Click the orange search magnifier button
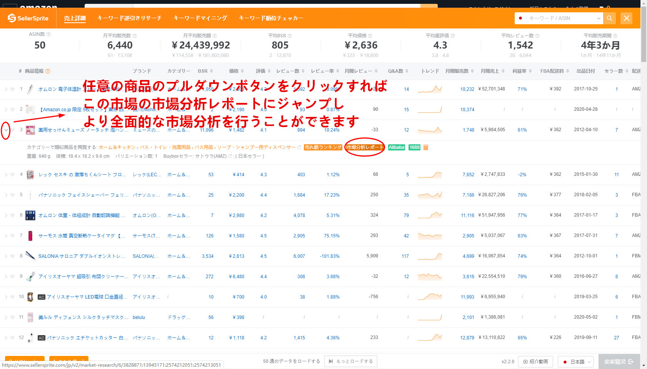647x369 pixels. pos(609,18)
